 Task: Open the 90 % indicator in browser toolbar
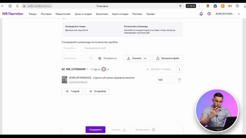191,6
